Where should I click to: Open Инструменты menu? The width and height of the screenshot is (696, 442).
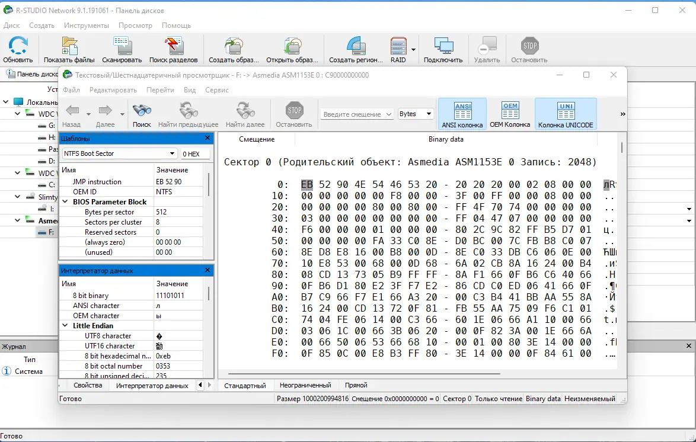click(x=86, y=25)
